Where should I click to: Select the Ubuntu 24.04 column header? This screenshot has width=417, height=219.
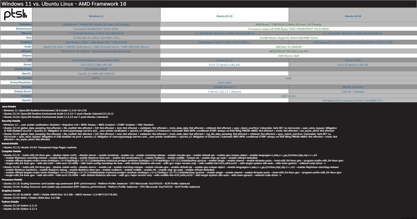pyautogui.click(x=353, y=16)
